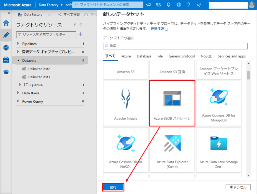Open the Monitor gauge icon in sidebar
Viewport: 257px width, 194px height.
(6, 47)
